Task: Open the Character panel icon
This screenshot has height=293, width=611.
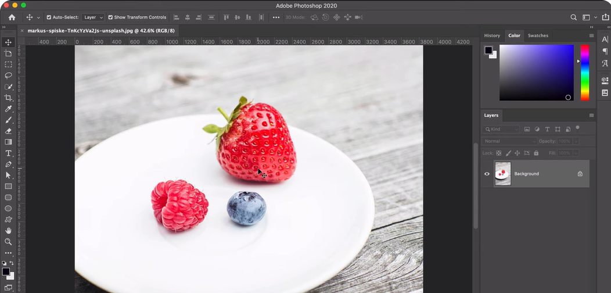Action: [605, 40]
